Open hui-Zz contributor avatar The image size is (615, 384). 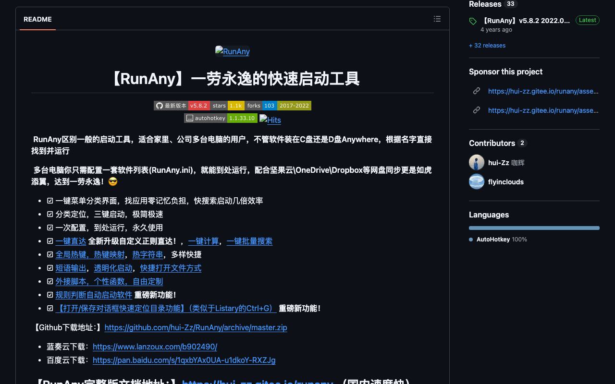point(477,162)
